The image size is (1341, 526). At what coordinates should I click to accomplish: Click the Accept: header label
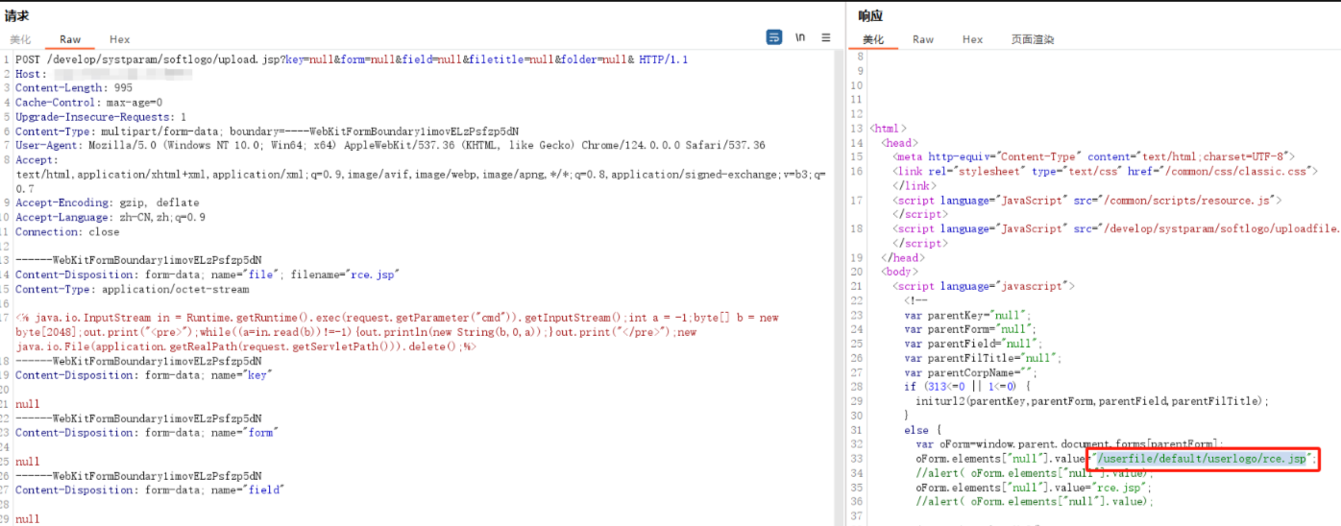click(x=37, y=160)
